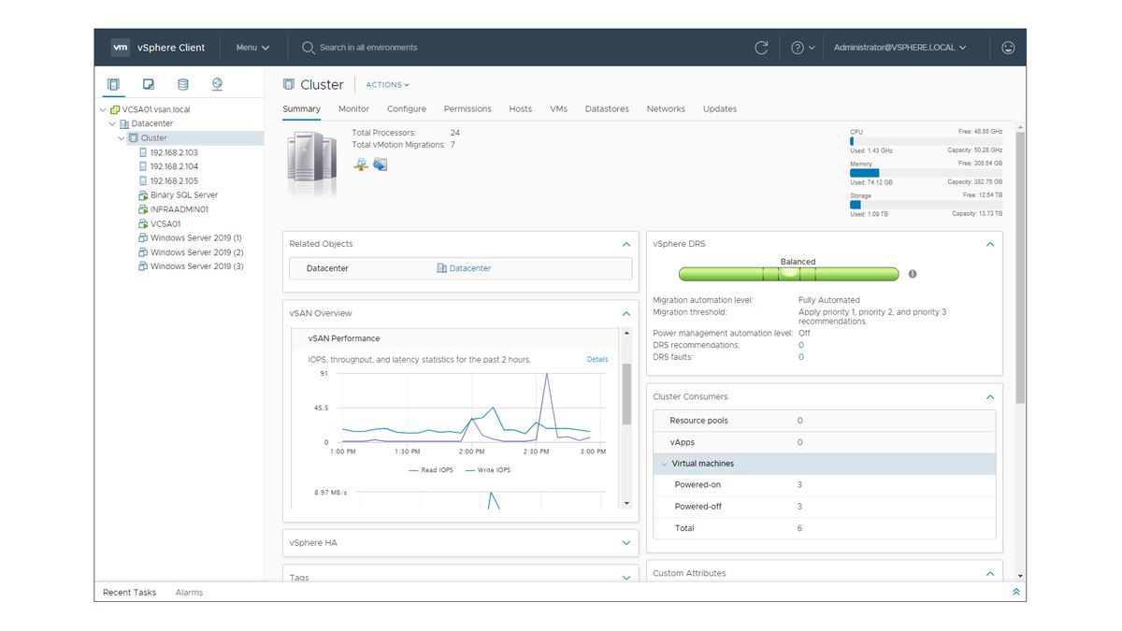Open the Networking inventory icon
This screenshot has width=1122, height=631.
(216, 84)
